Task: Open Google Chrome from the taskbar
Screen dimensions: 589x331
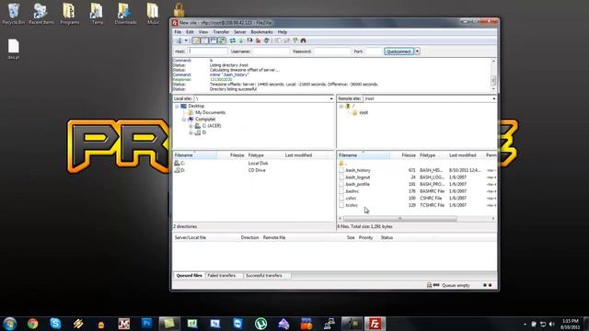Action: [x=33, y=324]
